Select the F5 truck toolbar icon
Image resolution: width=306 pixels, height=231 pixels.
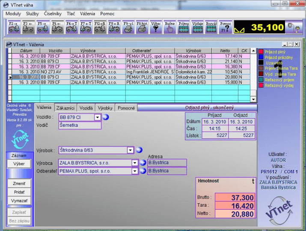pyautogui.click(x=43, y=27)
